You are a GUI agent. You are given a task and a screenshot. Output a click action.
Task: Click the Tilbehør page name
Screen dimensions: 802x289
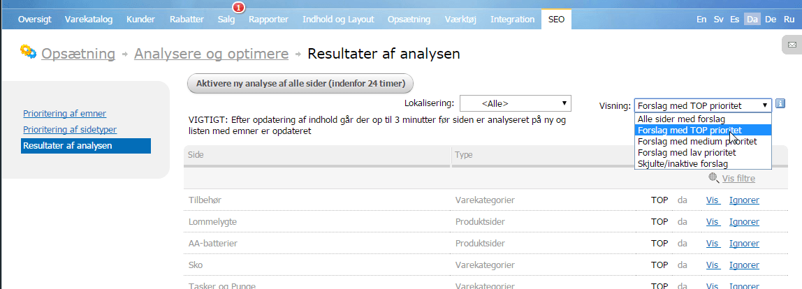[205, 200]
